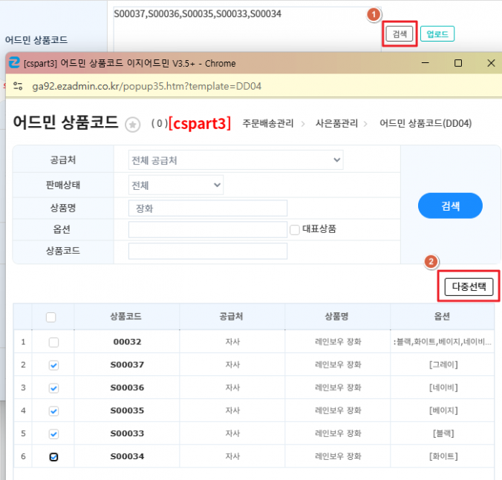Go to 주문배송관리 breadcrumb
This screenshot has height=480, width=502.
267,123
